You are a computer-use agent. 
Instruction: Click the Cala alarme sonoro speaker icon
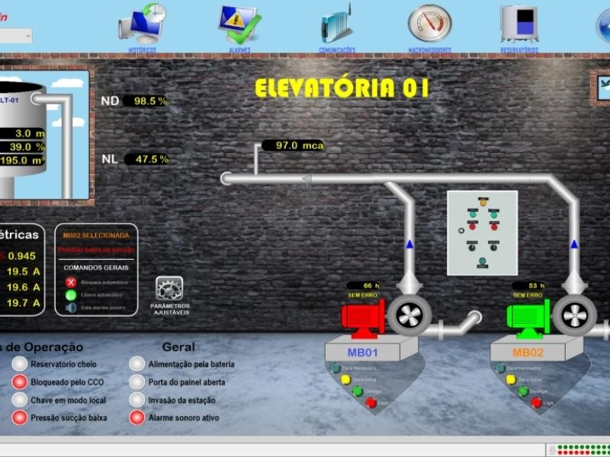[x=71, y=308]
